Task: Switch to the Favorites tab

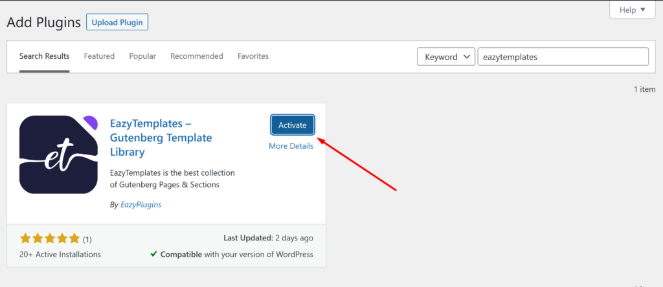Action: pos(253,56)
